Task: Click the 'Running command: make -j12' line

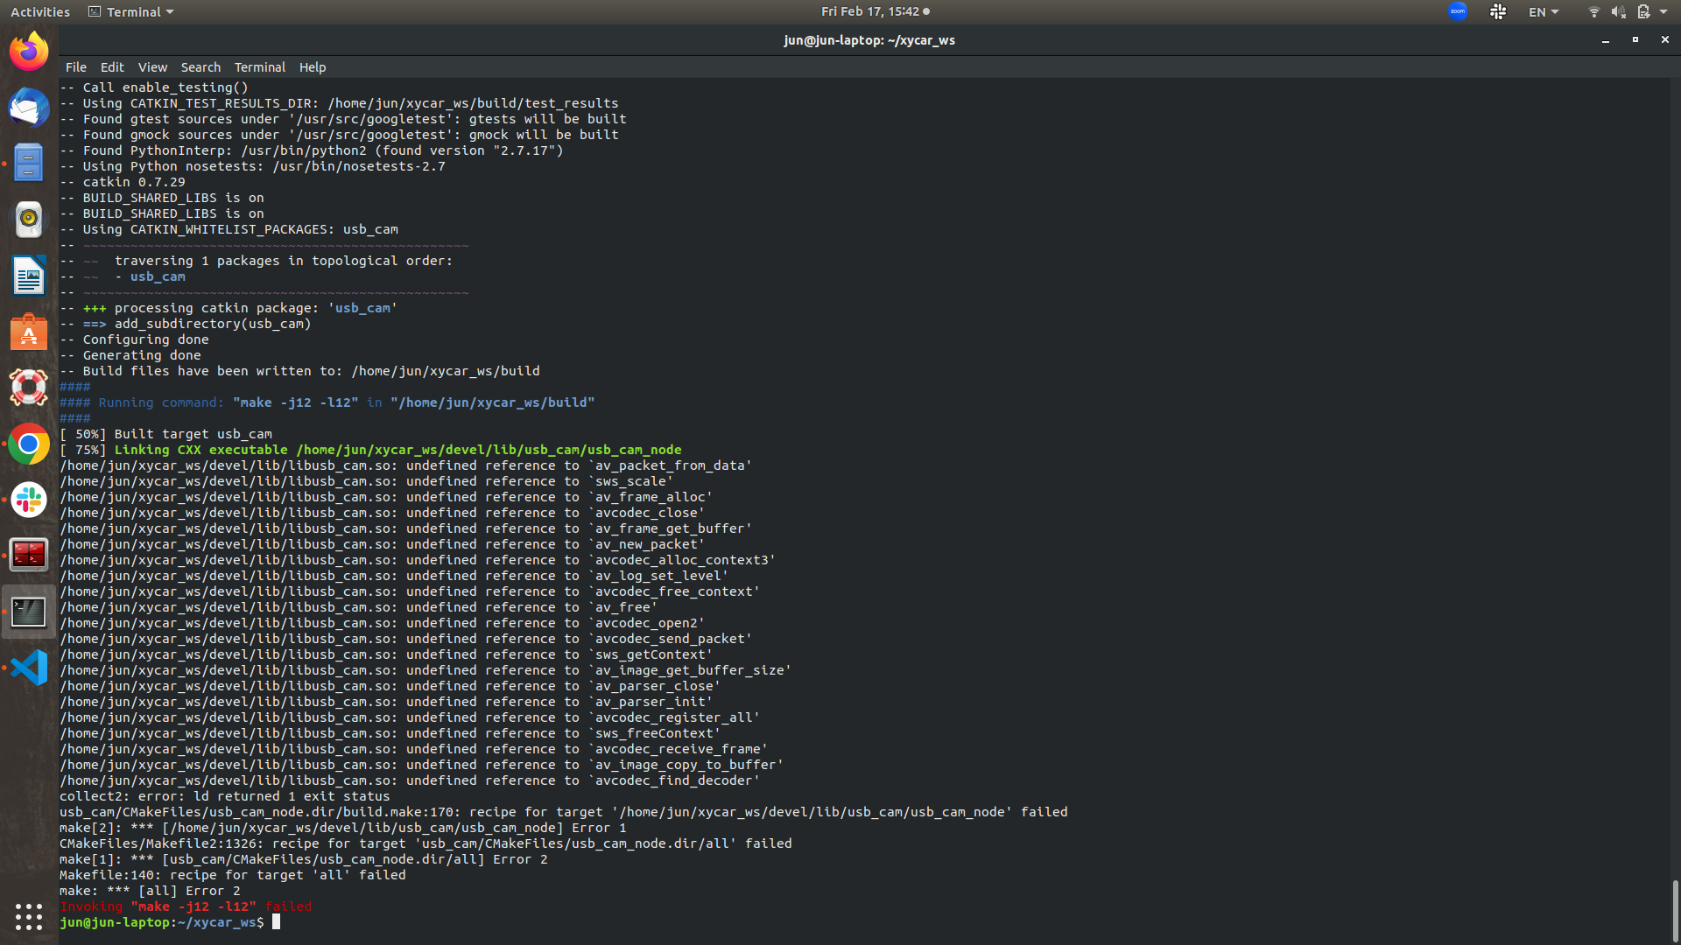Action: click(x=327, y=402)
